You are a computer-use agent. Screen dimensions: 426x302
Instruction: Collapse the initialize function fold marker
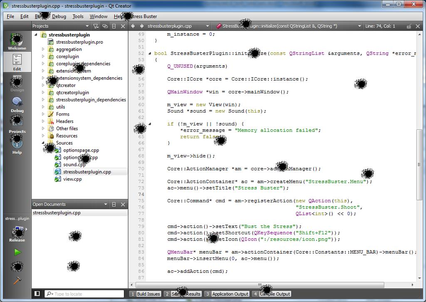point(150,54)
